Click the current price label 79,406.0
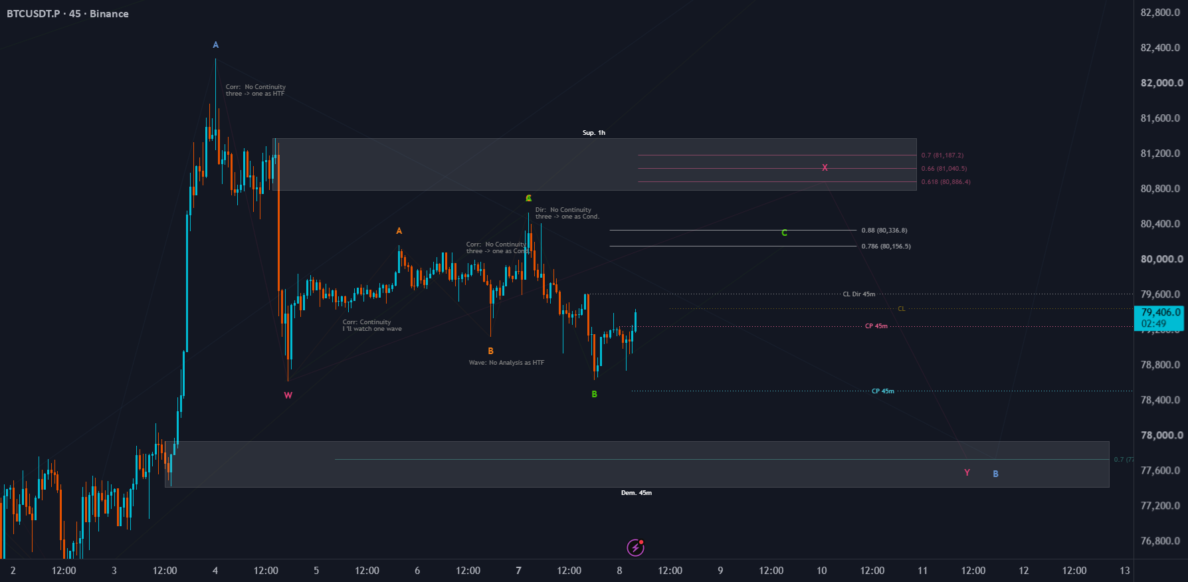 1160,312
